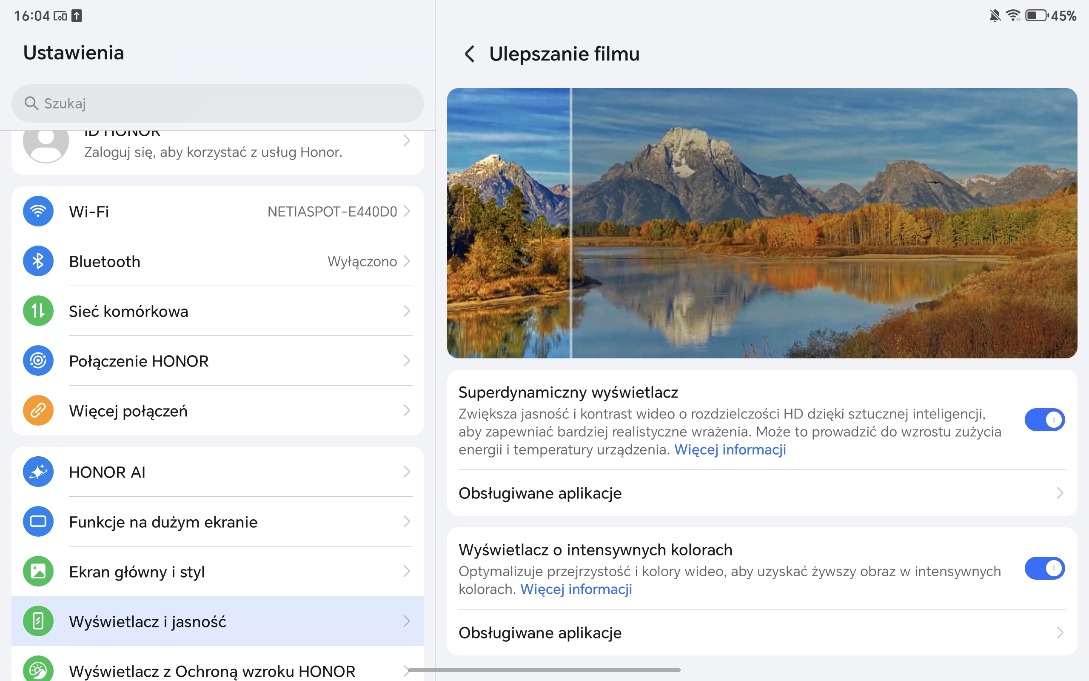Tap the Szukaj search field
The height and width of the screenshot is (681, 1089).
[x=217, y=103]
